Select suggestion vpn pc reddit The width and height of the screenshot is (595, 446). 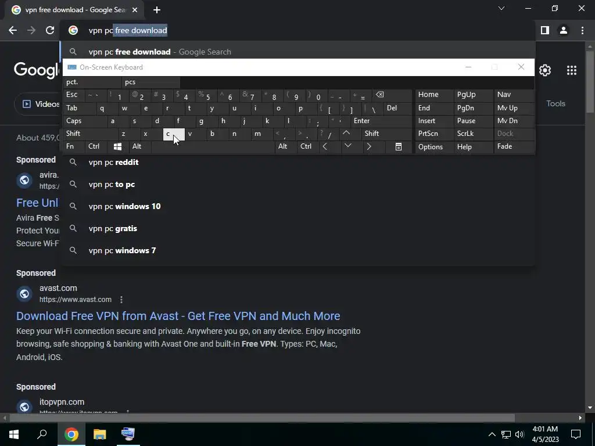pos(298,163)
